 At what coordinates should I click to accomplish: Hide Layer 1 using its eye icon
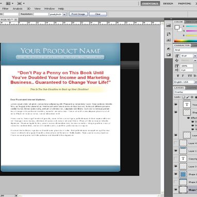tap(176, 151)
